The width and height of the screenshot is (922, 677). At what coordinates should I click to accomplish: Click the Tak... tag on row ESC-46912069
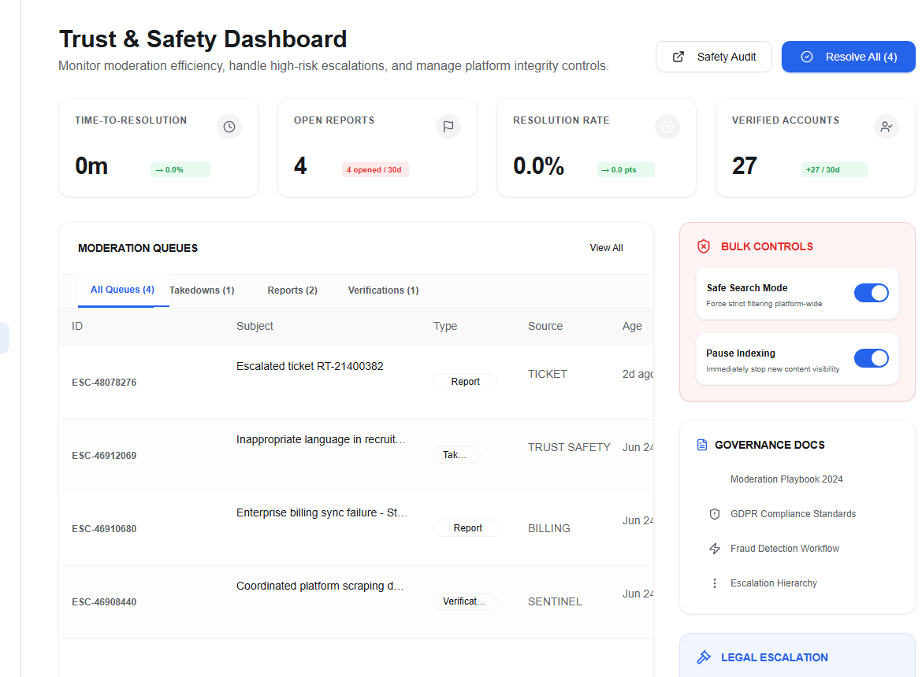[x=457, y=455]
